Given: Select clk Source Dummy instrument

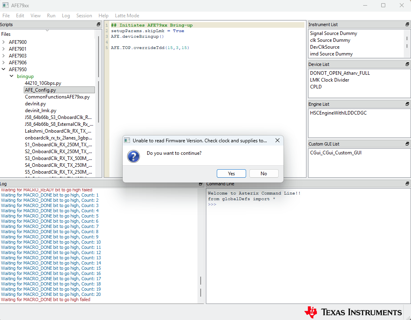Looking at the screenshot, I should (330, 40).
